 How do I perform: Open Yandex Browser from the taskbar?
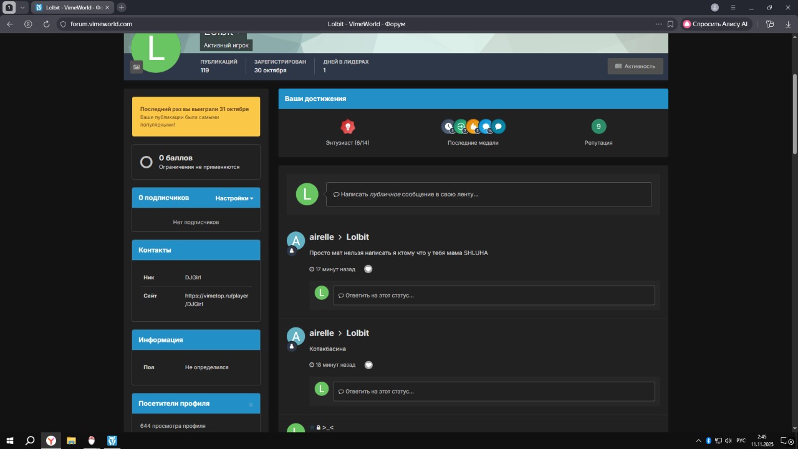tap(50, 440)
